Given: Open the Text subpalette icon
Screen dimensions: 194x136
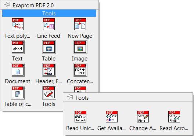Looking at the screenshot, I should 18,47.
